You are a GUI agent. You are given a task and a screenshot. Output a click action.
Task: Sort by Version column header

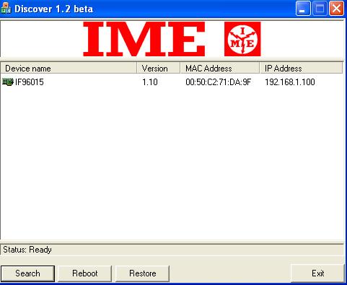(159, 69)
